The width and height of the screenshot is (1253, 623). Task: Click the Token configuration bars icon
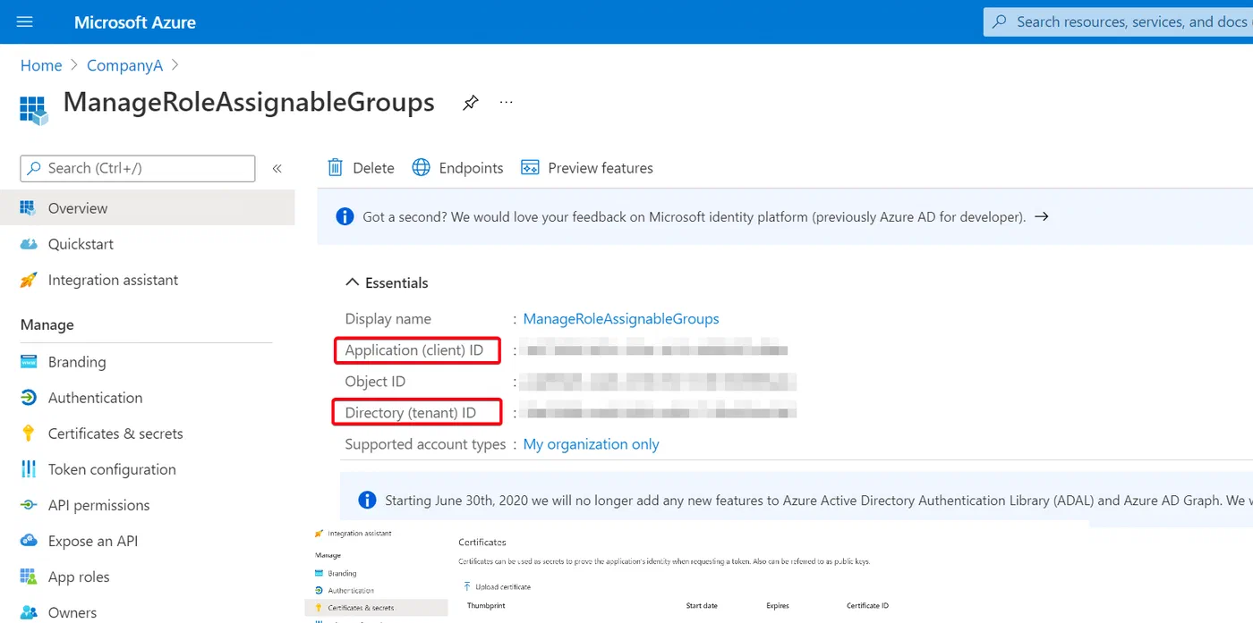point(29,469)
